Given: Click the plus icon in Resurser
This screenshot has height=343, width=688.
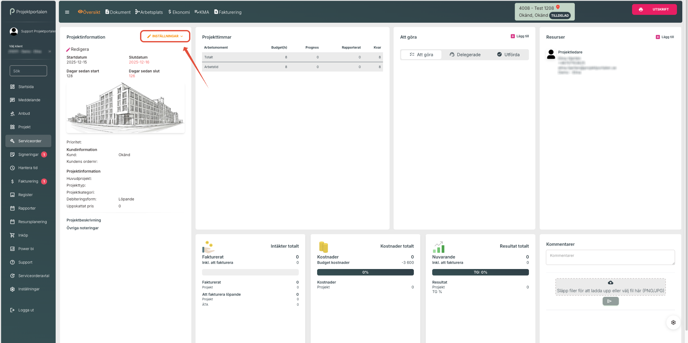Looking at the screenshot, I should [x=658, y=37].
